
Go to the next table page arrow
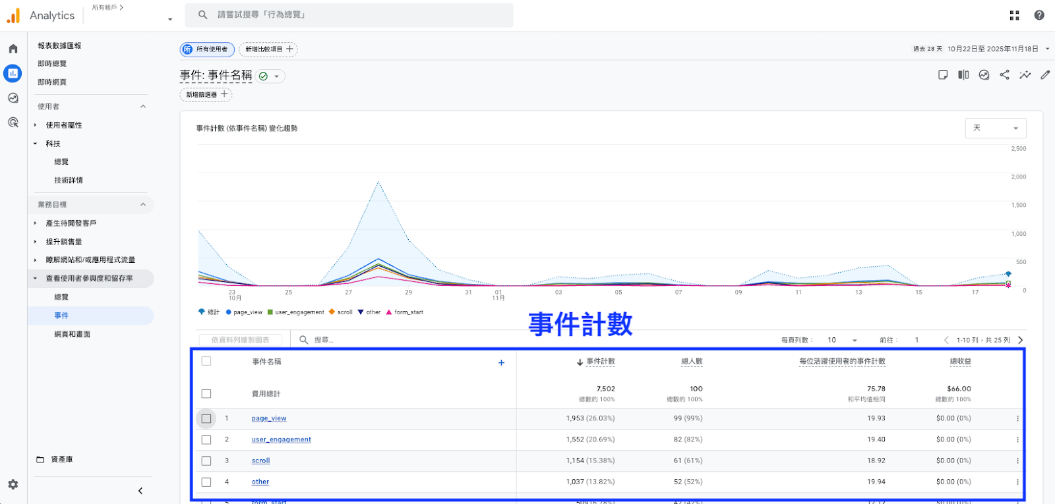pos(1021,340)
